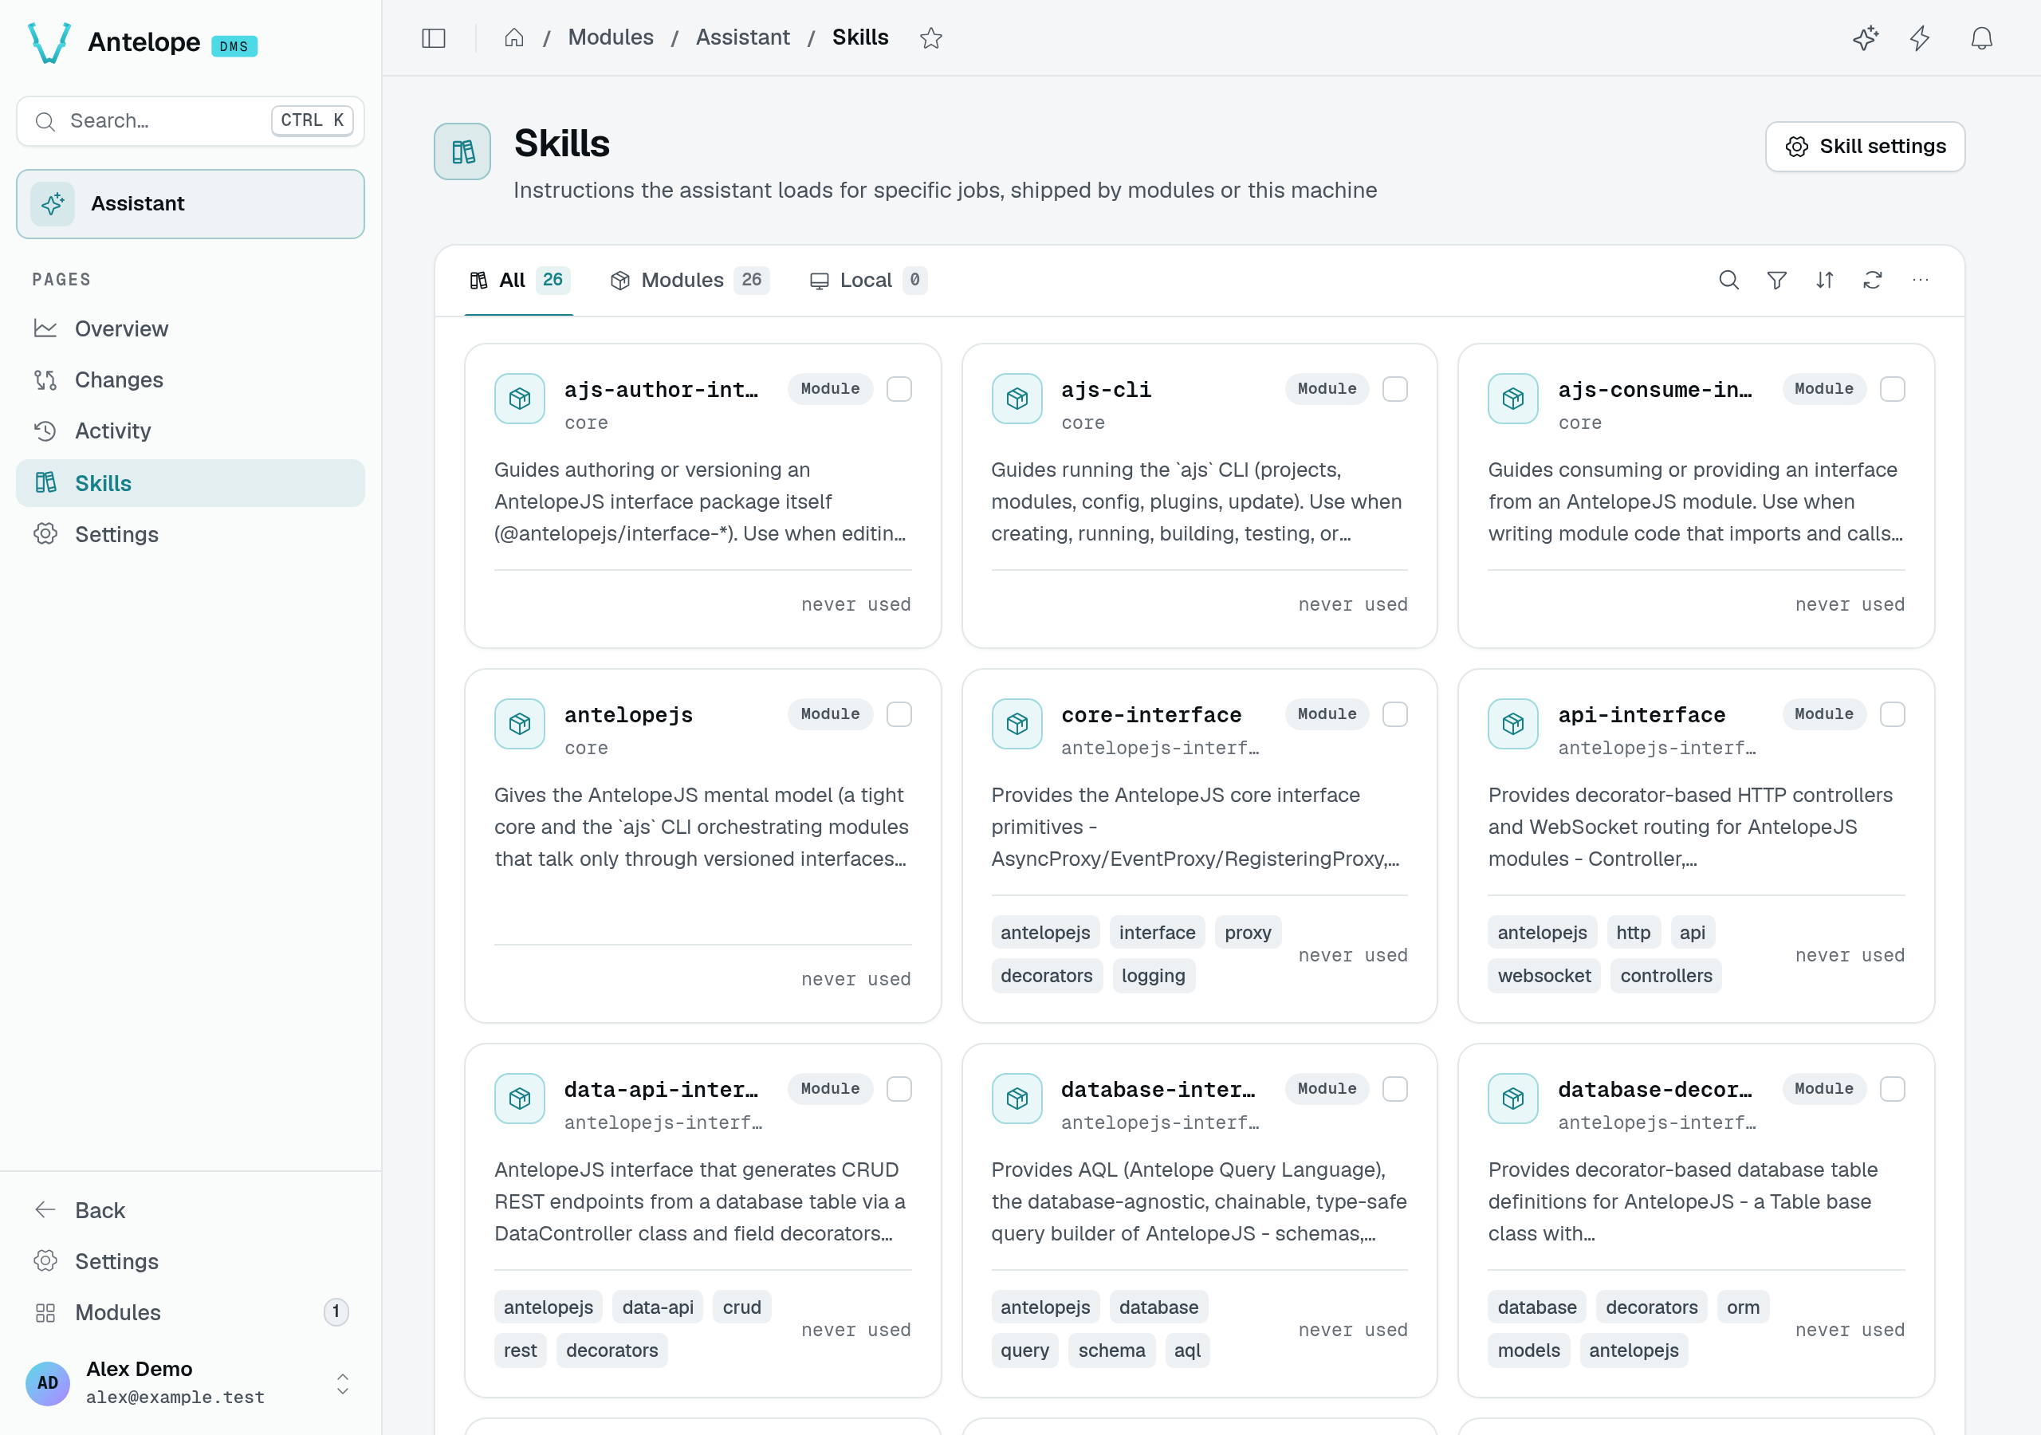Open Modules in sidebar footer
2041x1435 pixels.
coord(191,1312)
